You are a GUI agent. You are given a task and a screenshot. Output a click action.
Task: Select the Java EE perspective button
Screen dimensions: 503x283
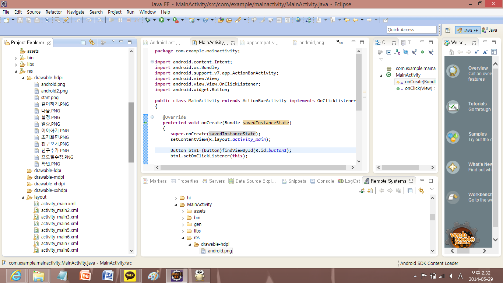467,30
